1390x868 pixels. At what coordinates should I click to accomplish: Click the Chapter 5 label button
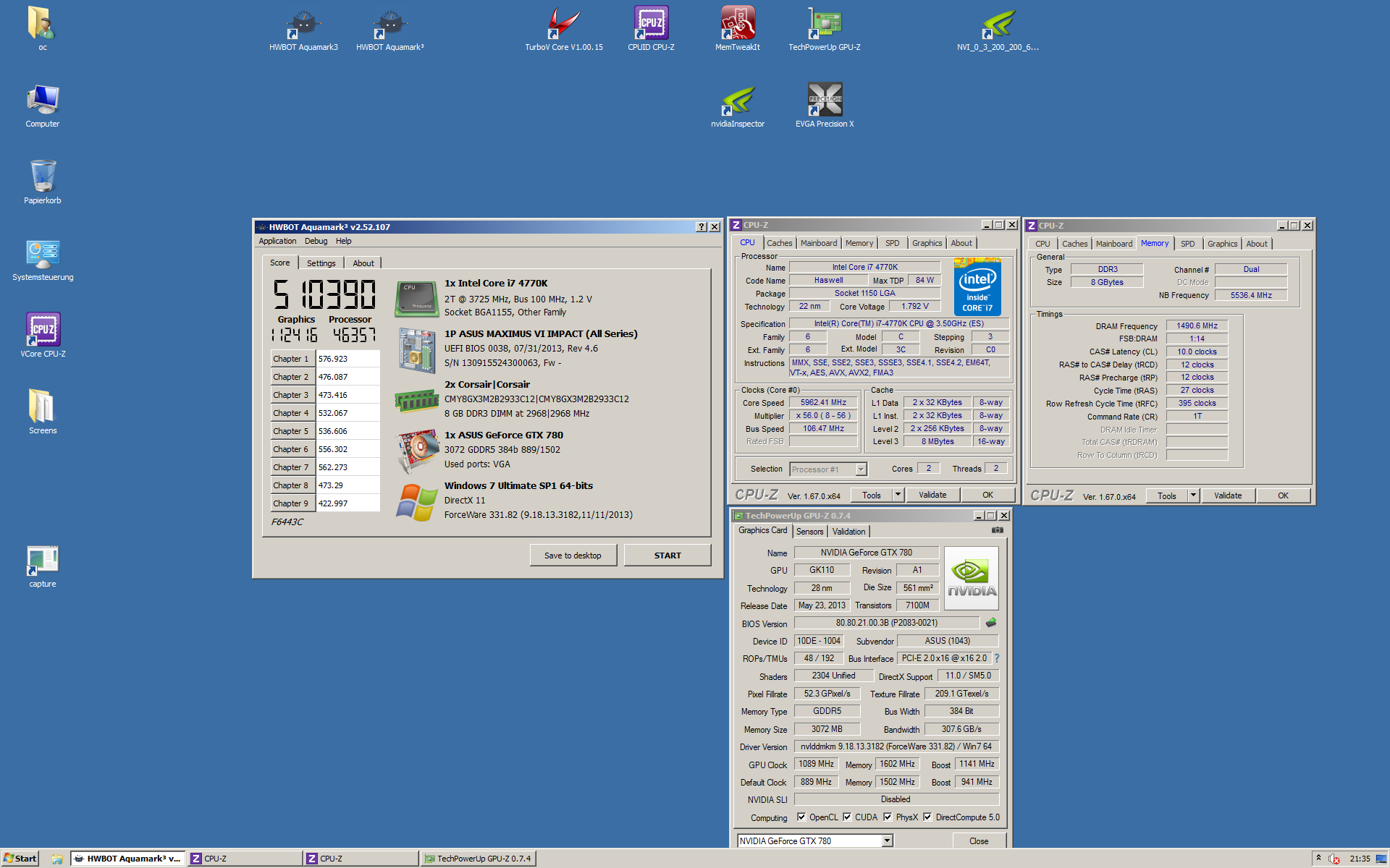pyautogui.click(x=292, y=431)
